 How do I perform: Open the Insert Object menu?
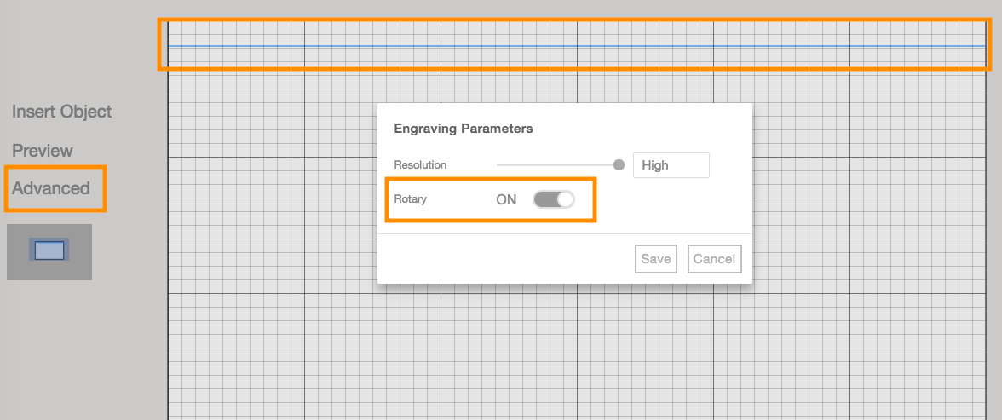62,112
